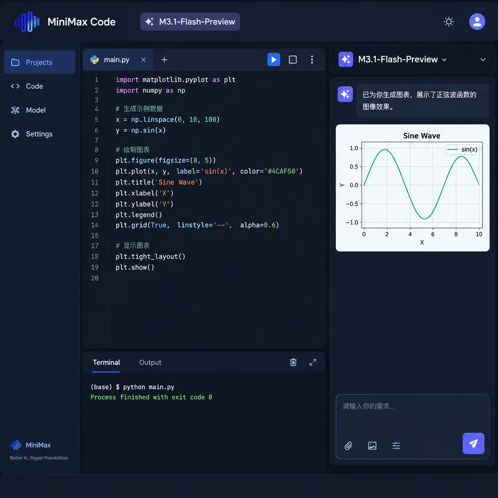The image size is (498, 498).
Task: Click 'Process finished with exit code 0' text
Action: point(151,397)
